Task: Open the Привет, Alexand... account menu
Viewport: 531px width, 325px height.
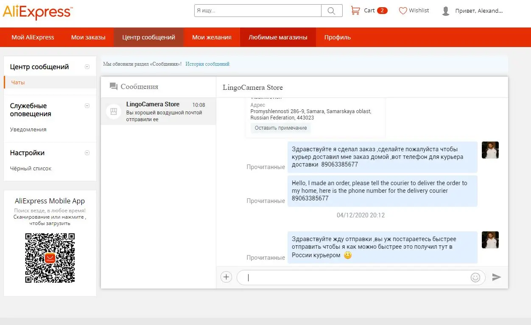Action: pyautogui.click(x=479, y=11)
